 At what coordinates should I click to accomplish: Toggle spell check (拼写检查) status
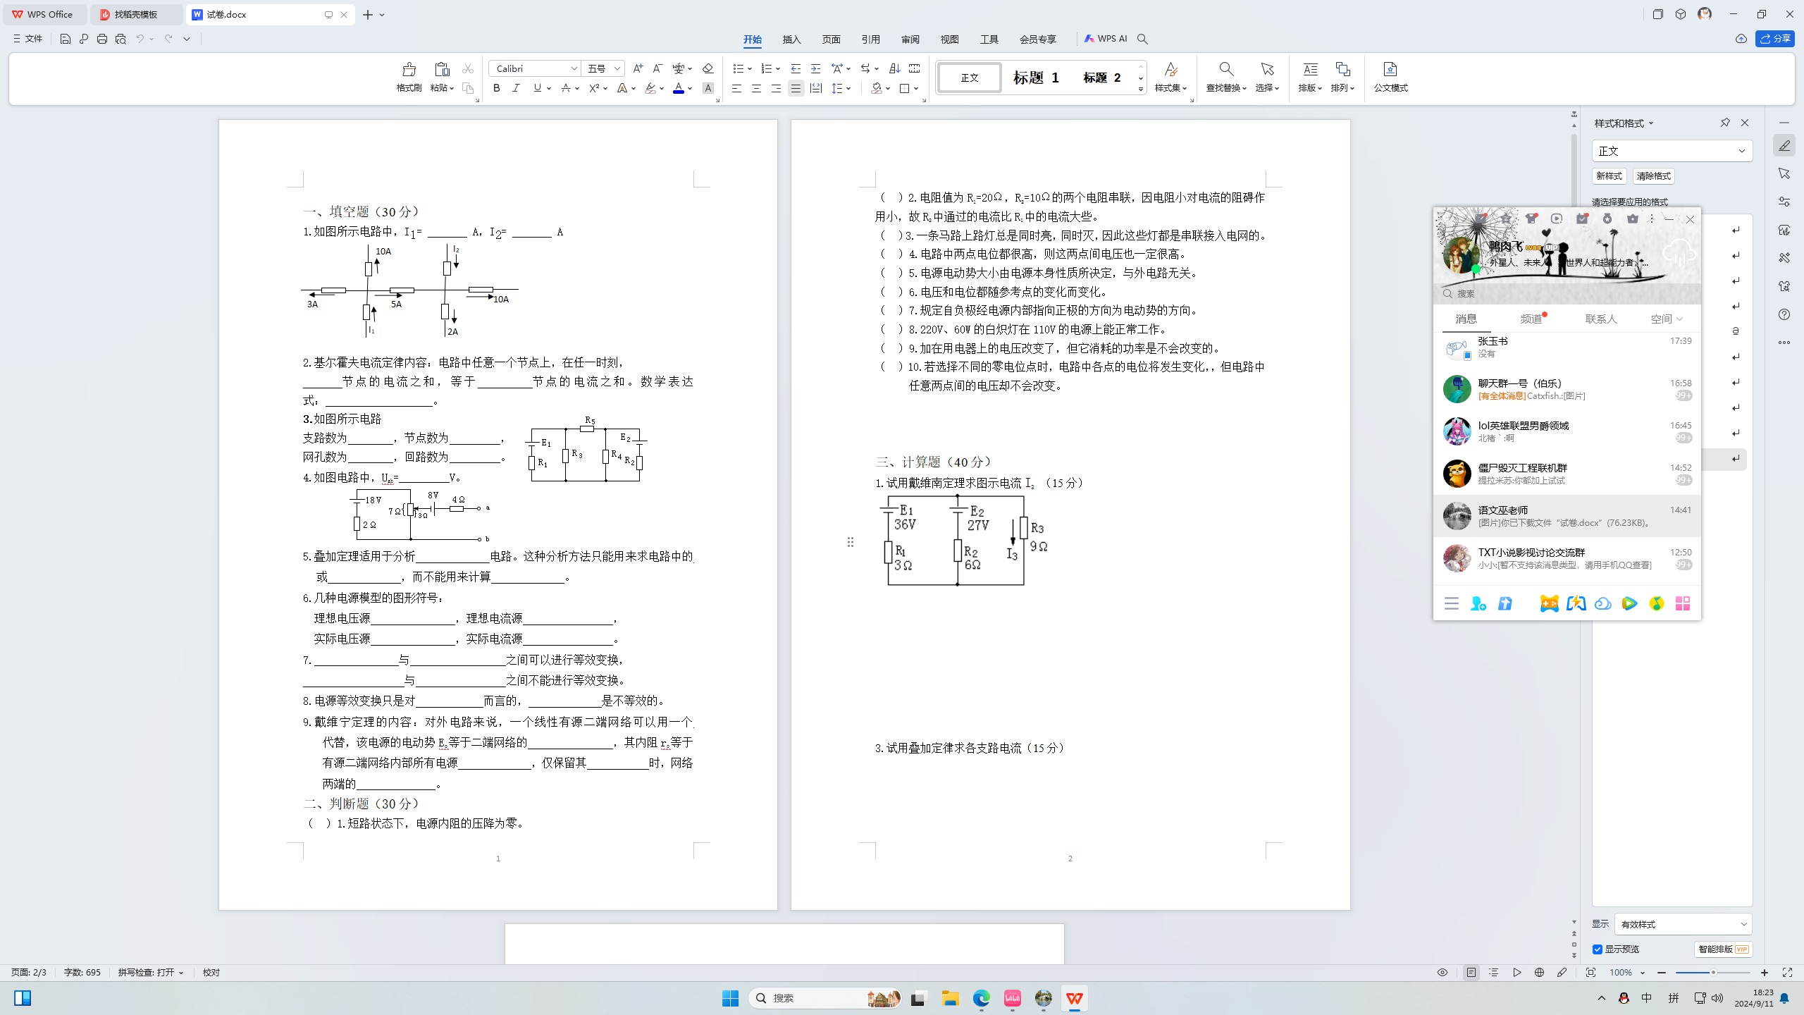coord(150,973)
